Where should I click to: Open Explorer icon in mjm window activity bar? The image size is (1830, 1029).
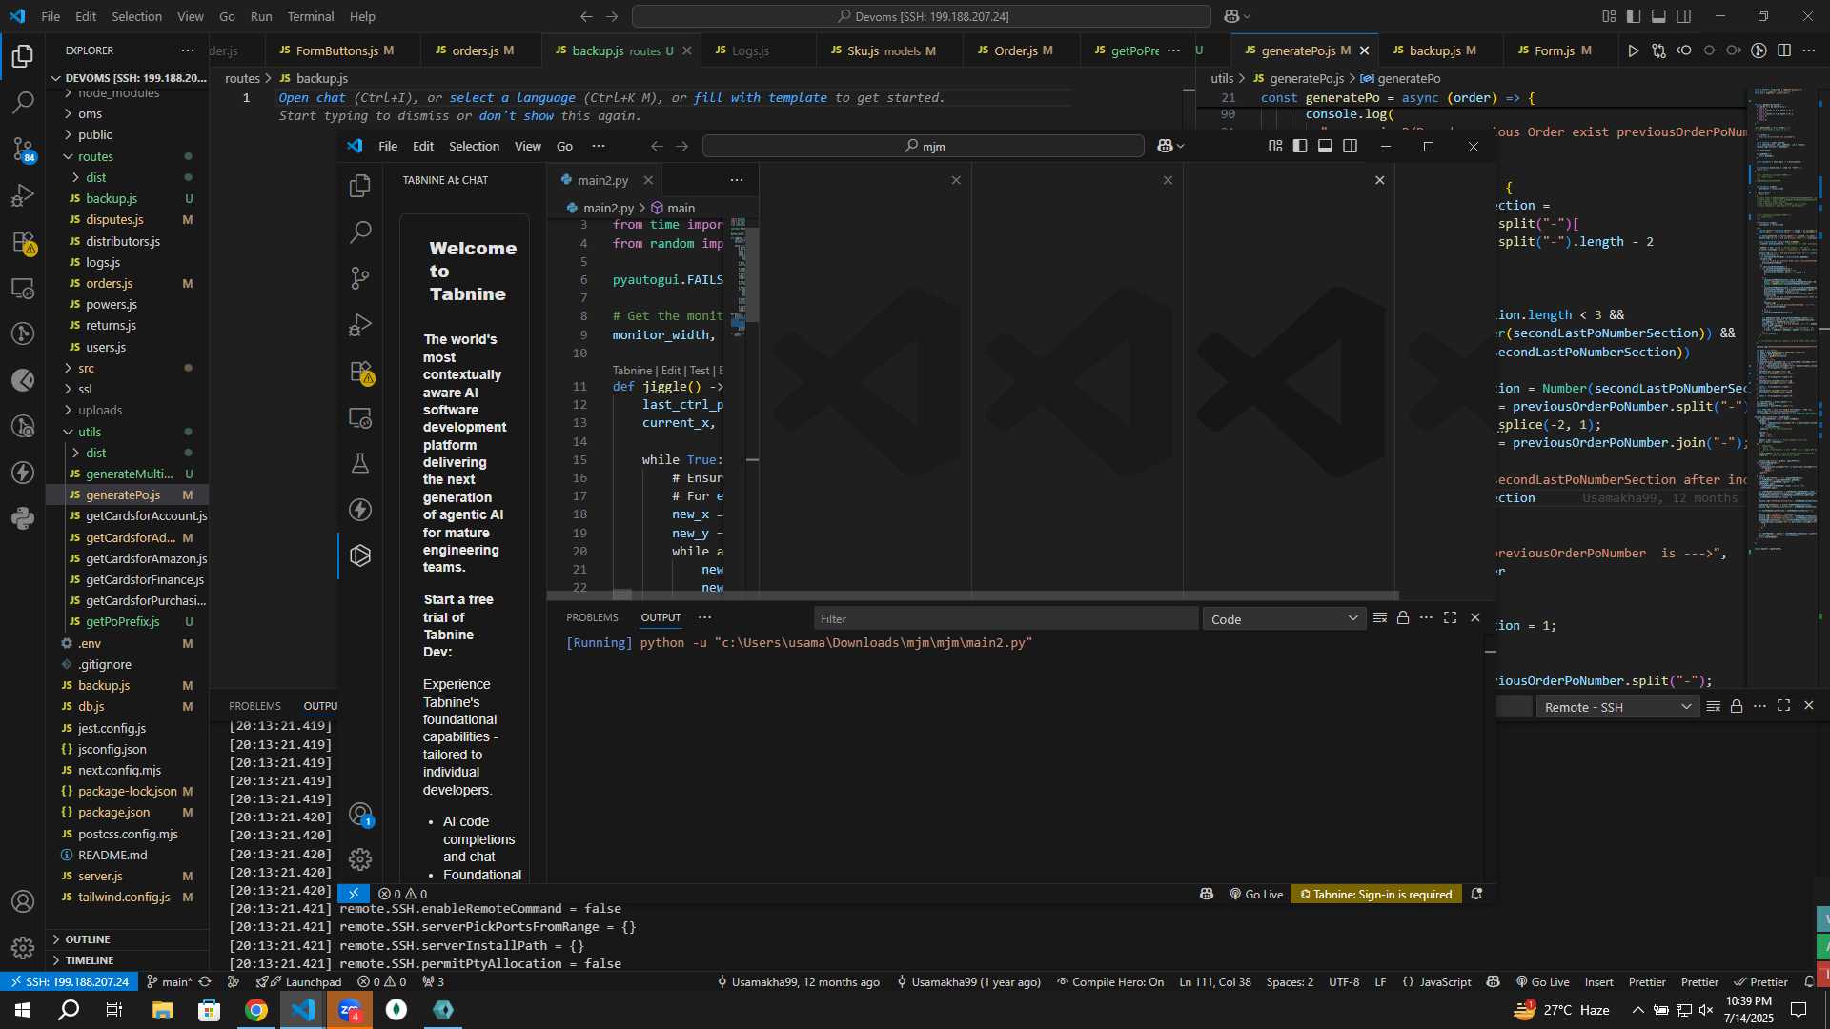pos(360,186)
